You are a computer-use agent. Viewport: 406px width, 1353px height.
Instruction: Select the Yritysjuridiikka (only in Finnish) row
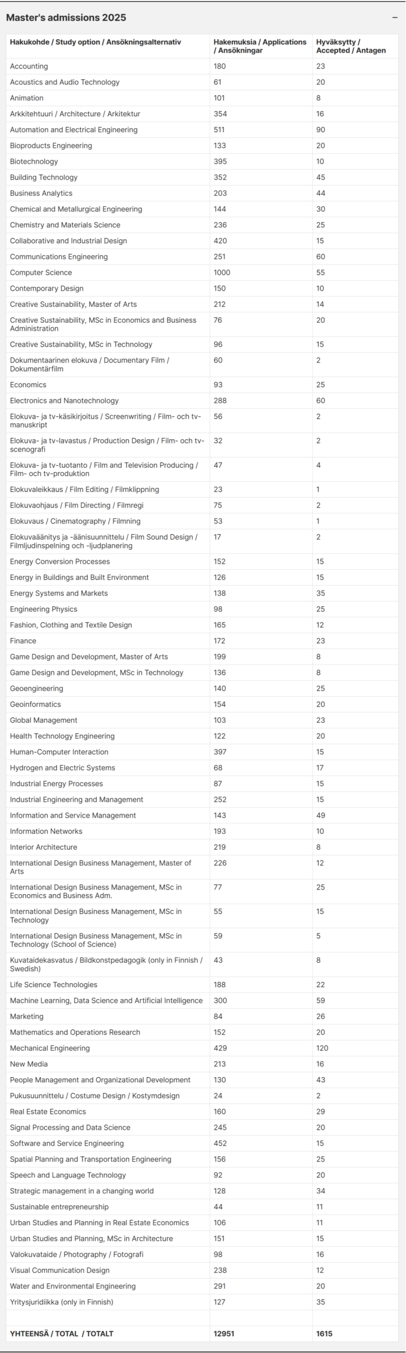point(62,1302)
